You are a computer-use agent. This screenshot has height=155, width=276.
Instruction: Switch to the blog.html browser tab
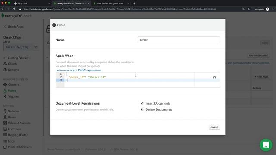31,3
